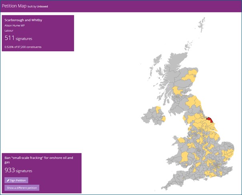Select the yellow constituency in northeast Scotland
Image resolution: width=242 pixels, height=195 pixels.
[x=193, y=76]
